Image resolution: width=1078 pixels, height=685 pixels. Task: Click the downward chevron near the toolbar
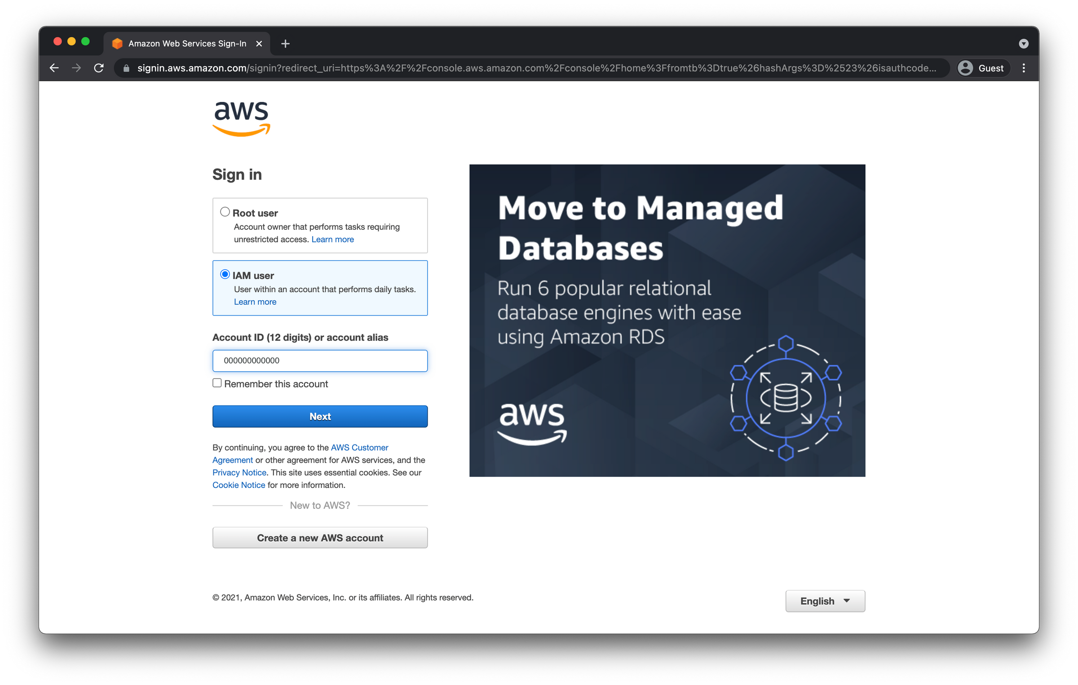[x=1024, y=43]
